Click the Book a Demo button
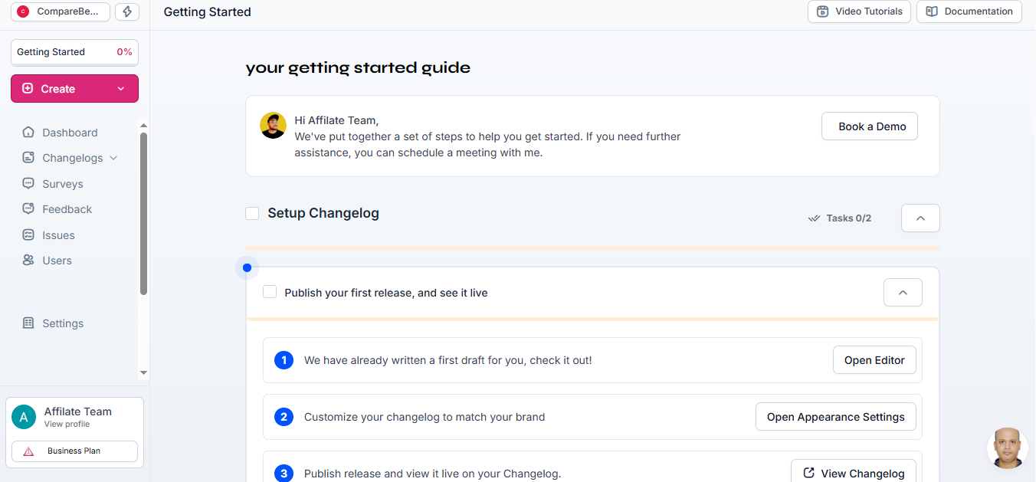This screenshot has height=482, width=1036. coord(870,126)
